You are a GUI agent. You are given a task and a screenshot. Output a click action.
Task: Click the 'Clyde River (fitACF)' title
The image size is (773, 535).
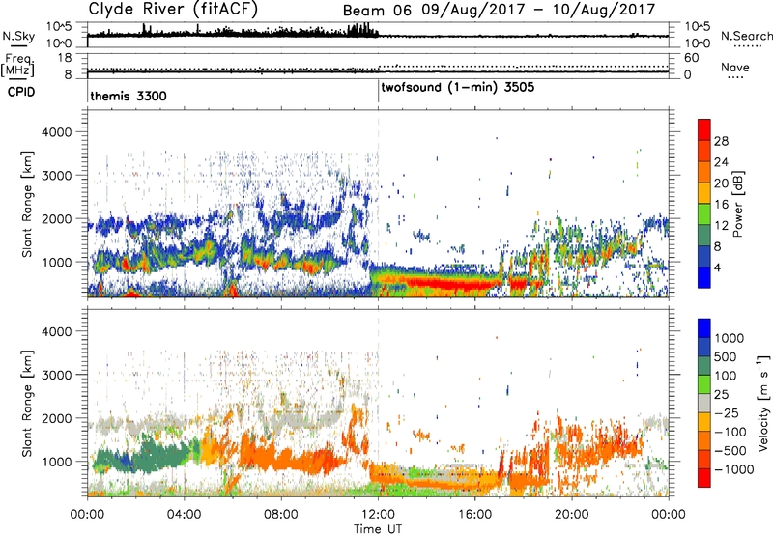pos(173,9)
